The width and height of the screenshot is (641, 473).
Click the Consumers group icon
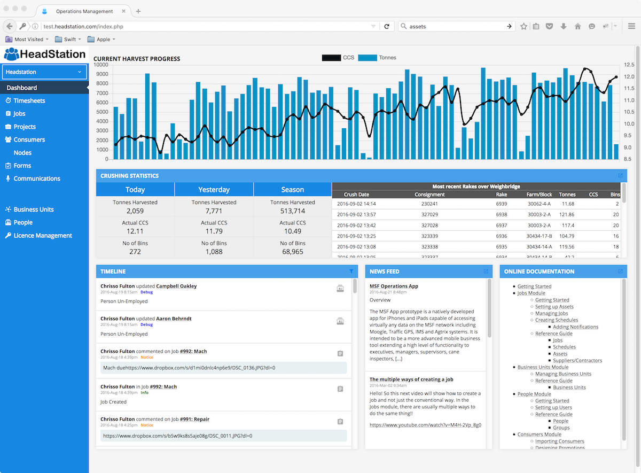pyautogui.click(x=8, y=139)
